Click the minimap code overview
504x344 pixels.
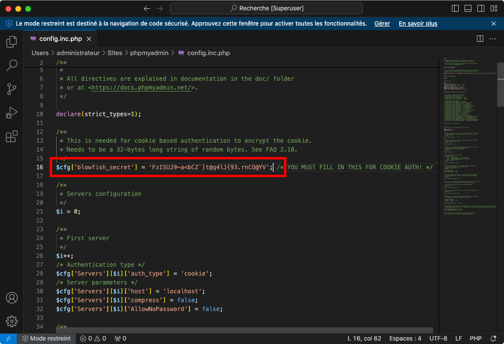468,138
